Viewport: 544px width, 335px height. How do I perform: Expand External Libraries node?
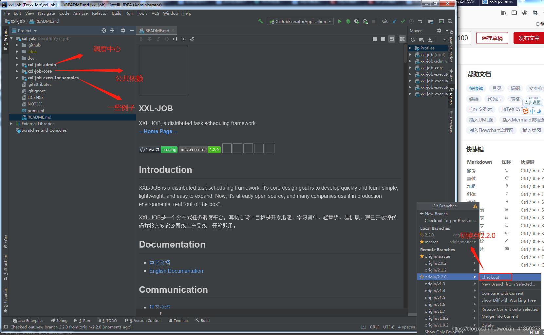[x=11, y=124]
